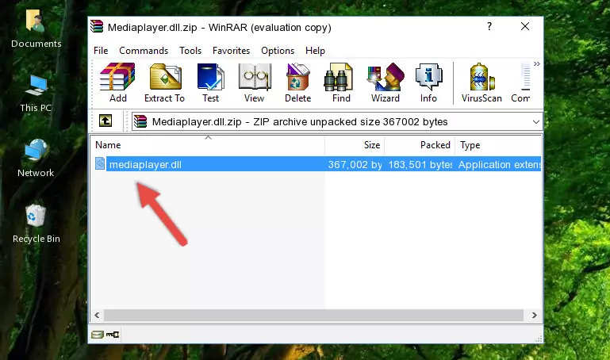Click the WinRAR title bar icon
The image size is (610, 360).
97,27
